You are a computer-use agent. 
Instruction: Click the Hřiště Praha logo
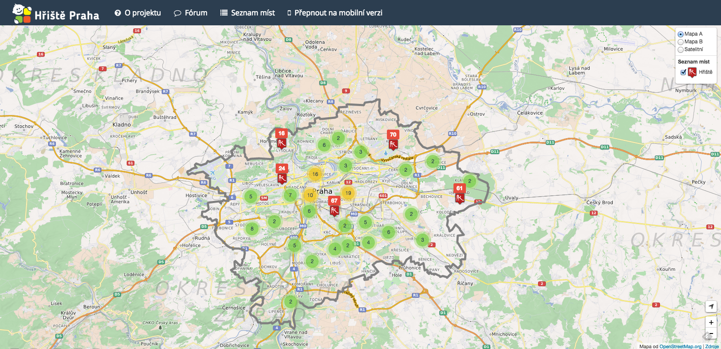click(x=56, y=13)
